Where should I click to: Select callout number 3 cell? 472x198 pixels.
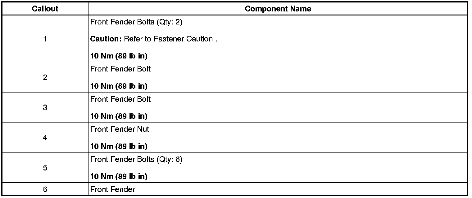click(x=45, y=107)
